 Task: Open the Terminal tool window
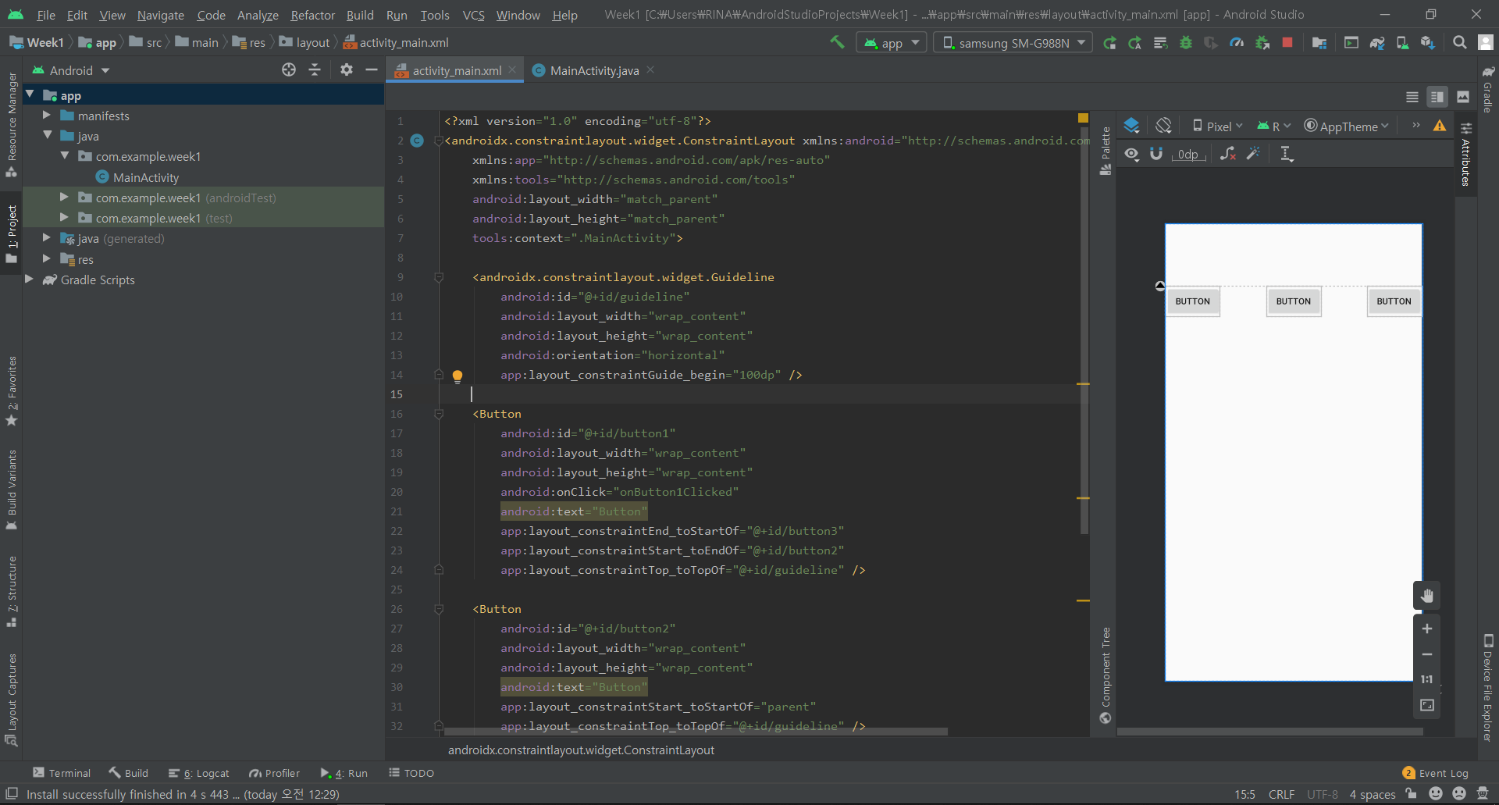(62, 773)
